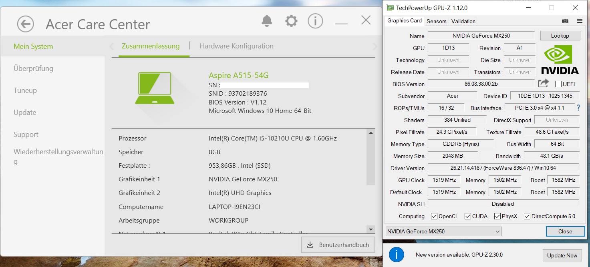Open Tuneup in sidebar
Viewport: 590px width, 267px height.
[x=25, y=90]
